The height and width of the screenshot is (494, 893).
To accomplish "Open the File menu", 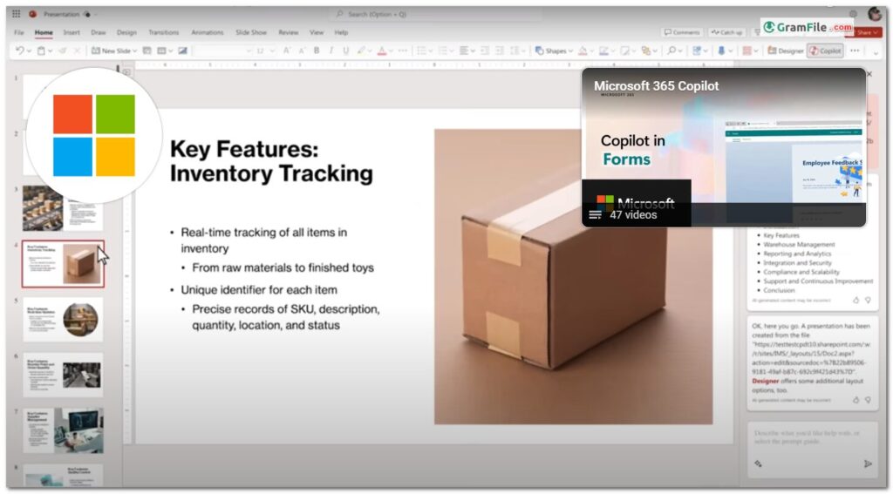I will pyautogui.click(x=19, y=32).
